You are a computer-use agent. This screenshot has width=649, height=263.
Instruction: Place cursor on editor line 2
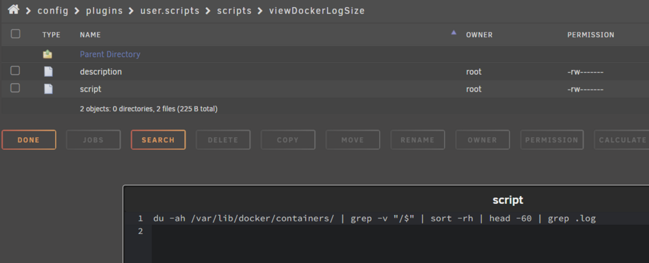(400, 231)
